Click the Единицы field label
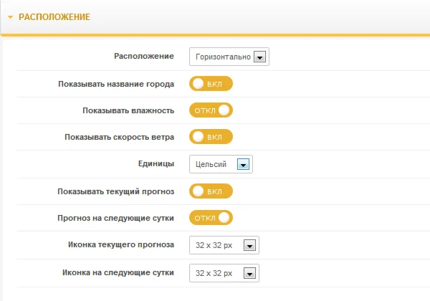Image resolution: width=430 pixels, height=301 pixels. pos(155,164)
